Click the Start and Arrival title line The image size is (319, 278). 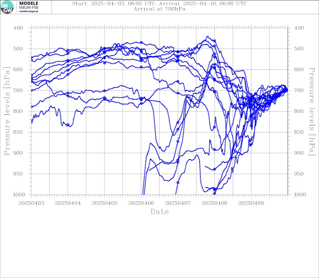(159, 3)
